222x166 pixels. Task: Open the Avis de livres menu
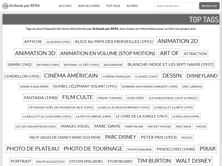click(89, 6)
